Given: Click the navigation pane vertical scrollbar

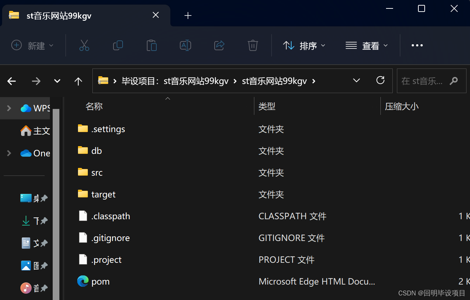Looking at the screenshot, I should (x=56, y=204).
